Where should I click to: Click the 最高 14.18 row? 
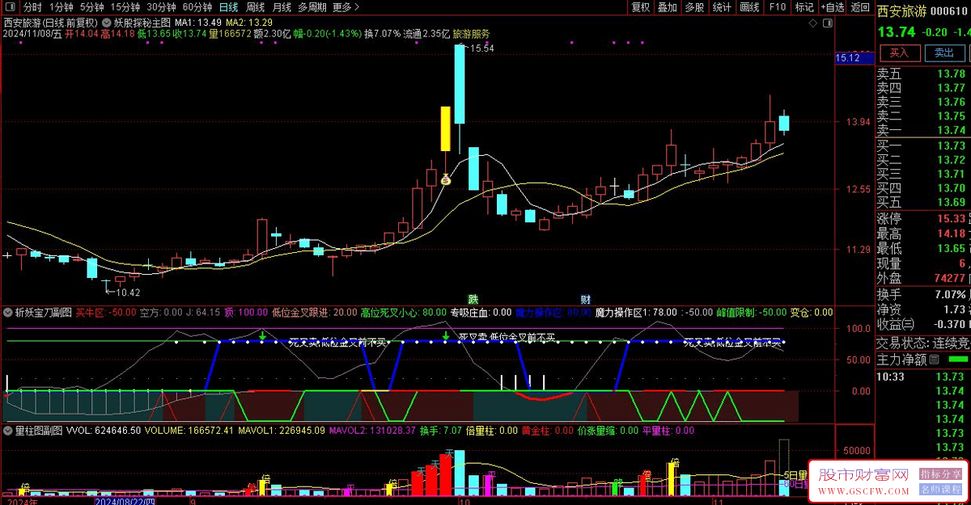[x=923, y=234]
